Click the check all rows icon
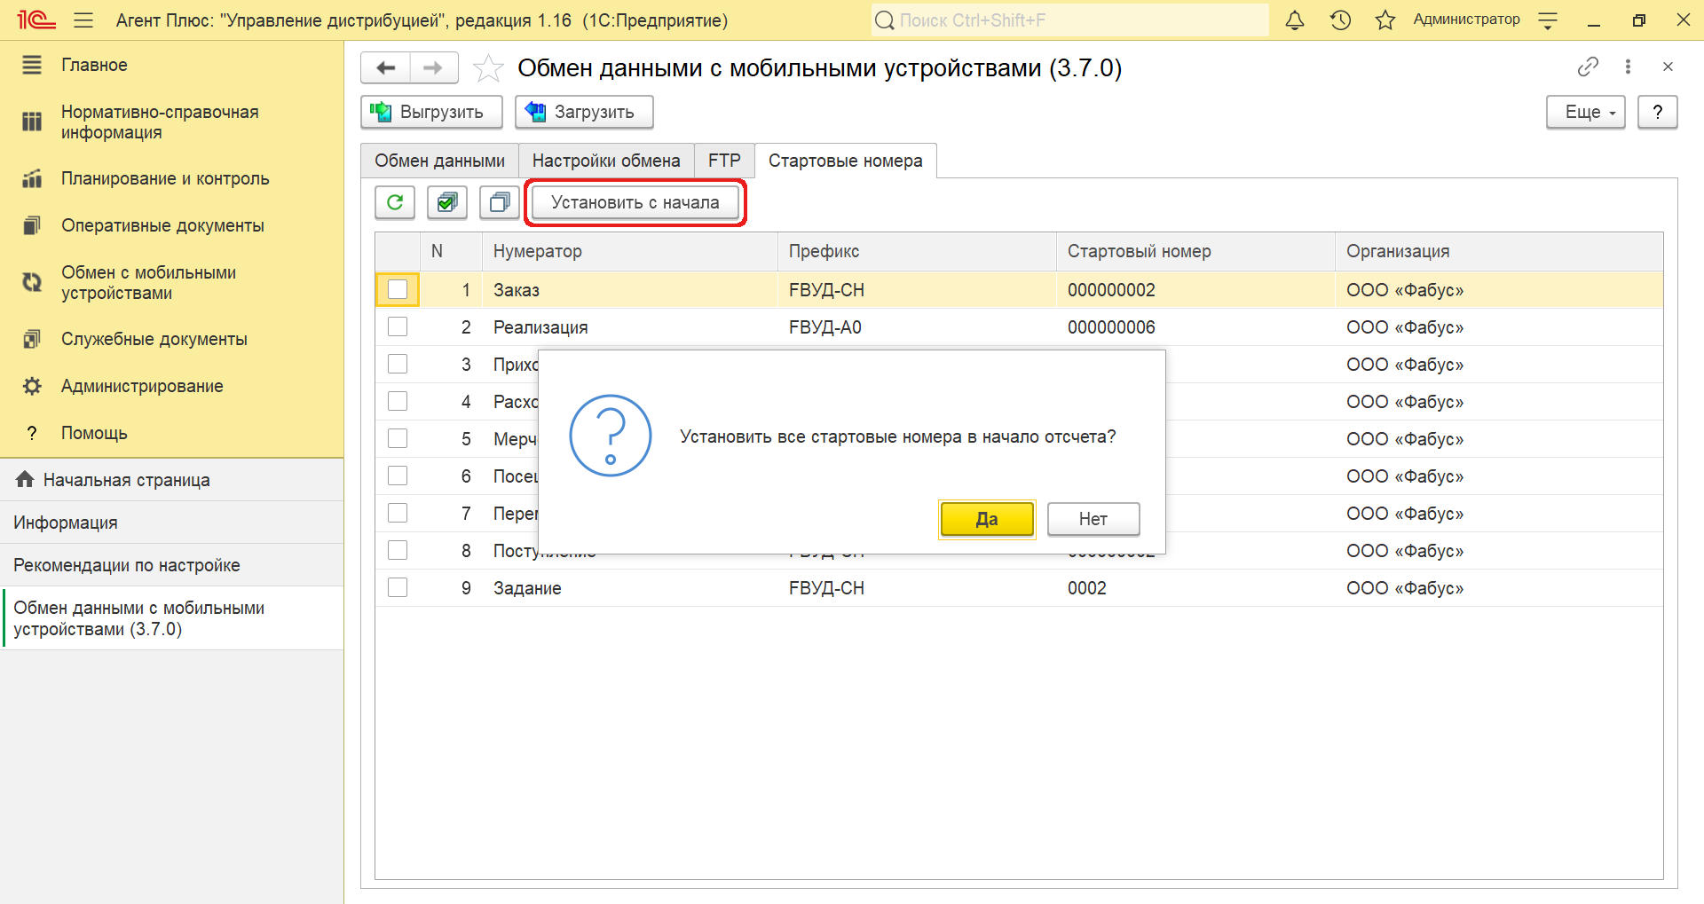 [x=447, y=202]
